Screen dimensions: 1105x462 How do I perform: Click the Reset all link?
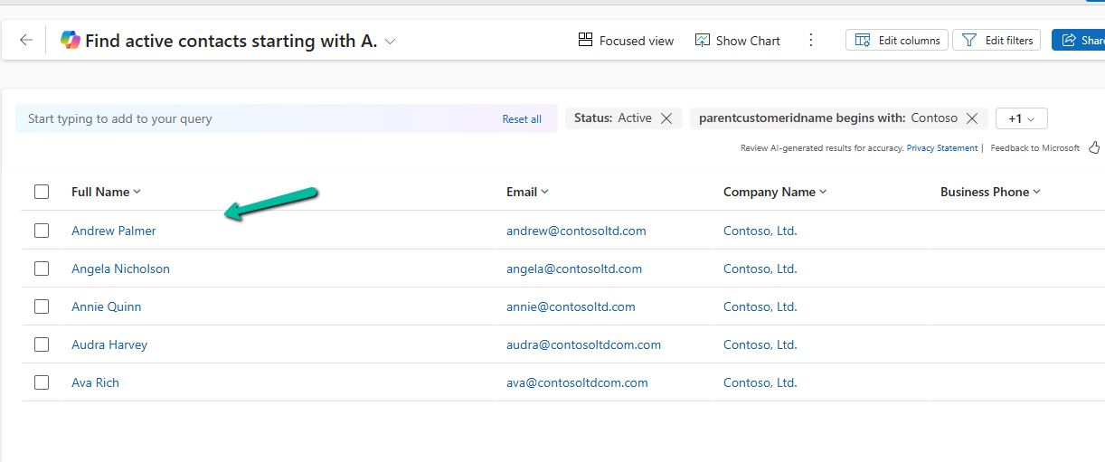pos(522,119)
